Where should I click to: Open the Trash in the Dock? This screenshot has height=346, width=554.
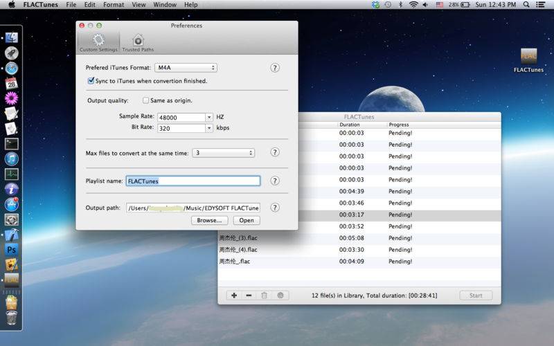pos(11,318)
